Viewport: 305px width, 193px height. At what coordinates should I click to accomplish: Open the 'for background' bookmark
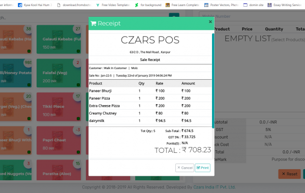tap(148, 5)
